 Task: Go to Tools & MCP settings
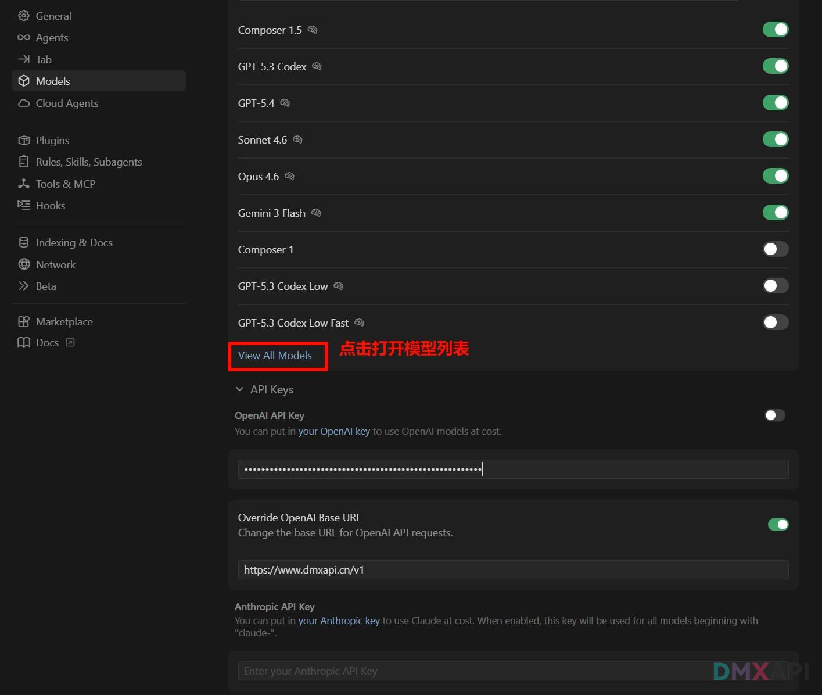(x=65, y=184)
